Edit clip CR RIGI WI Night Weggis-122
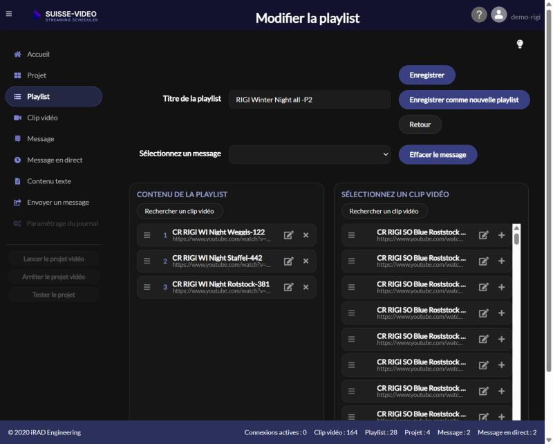The image size is (553, 444). point(288,235)
